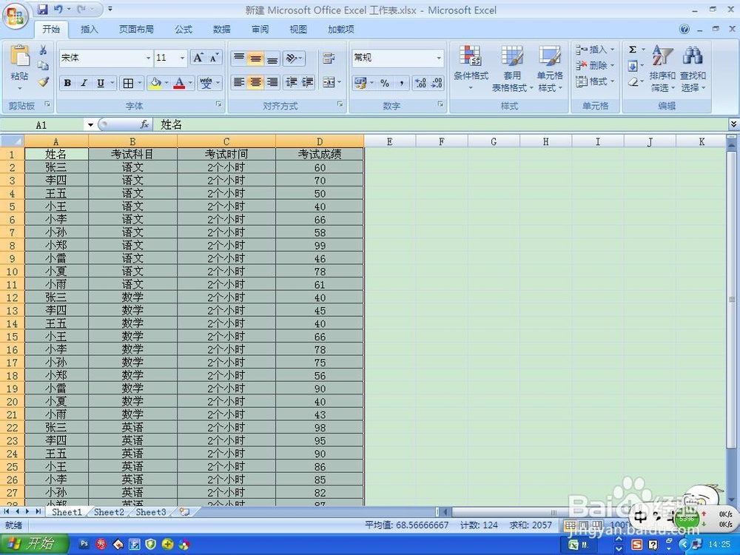Switch to 视图 ribbon tab
Image resolution: width=740 pixels, height=555 pixels.
(298, 30)
